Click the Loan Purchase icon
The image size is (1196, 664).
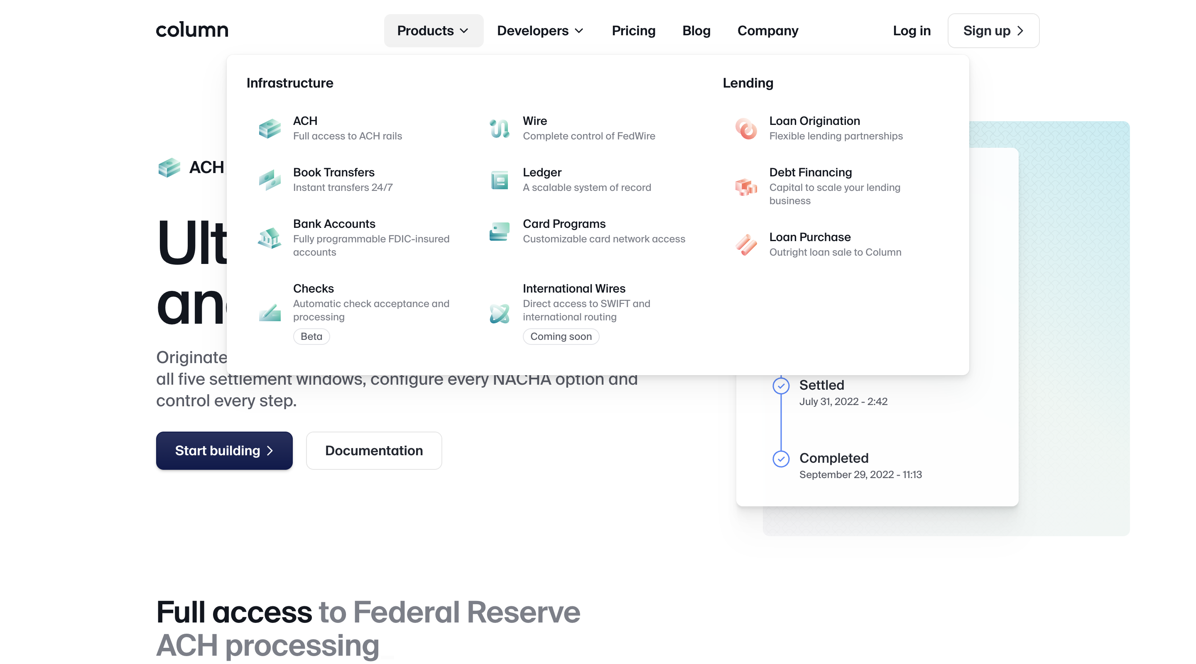tap(745, 244)
